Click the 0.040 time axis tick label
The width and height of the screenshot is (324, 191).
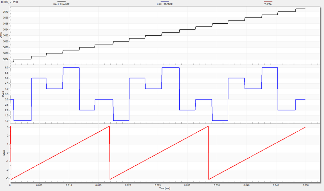coord(246,185)
